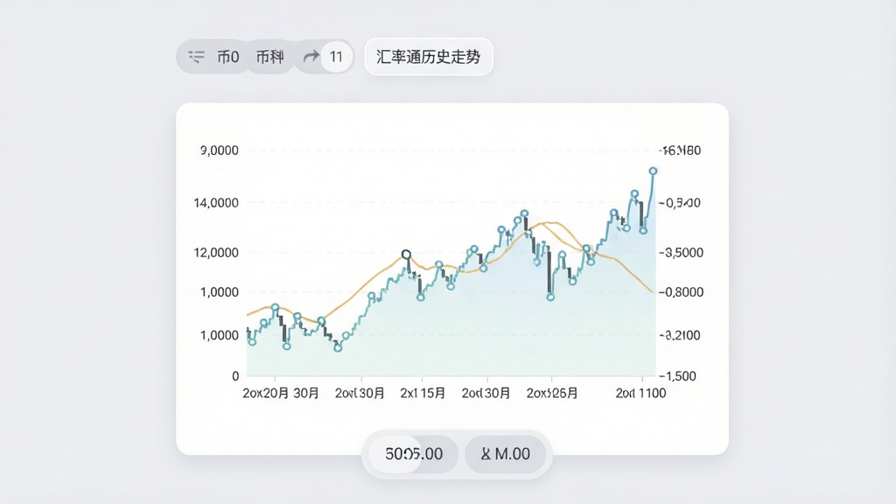Select the 币科 pill

click(269, 57)
